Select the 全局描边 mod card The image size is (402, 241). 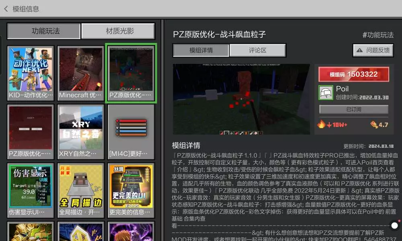tap(81, 190)
